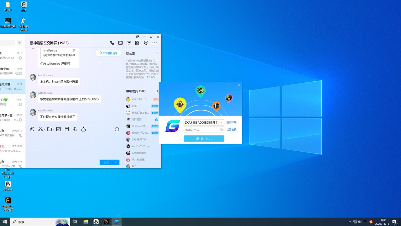Screen dimensions: 401x226
Task: Click the robot assistant icon
Action: [x=84, y=129]
